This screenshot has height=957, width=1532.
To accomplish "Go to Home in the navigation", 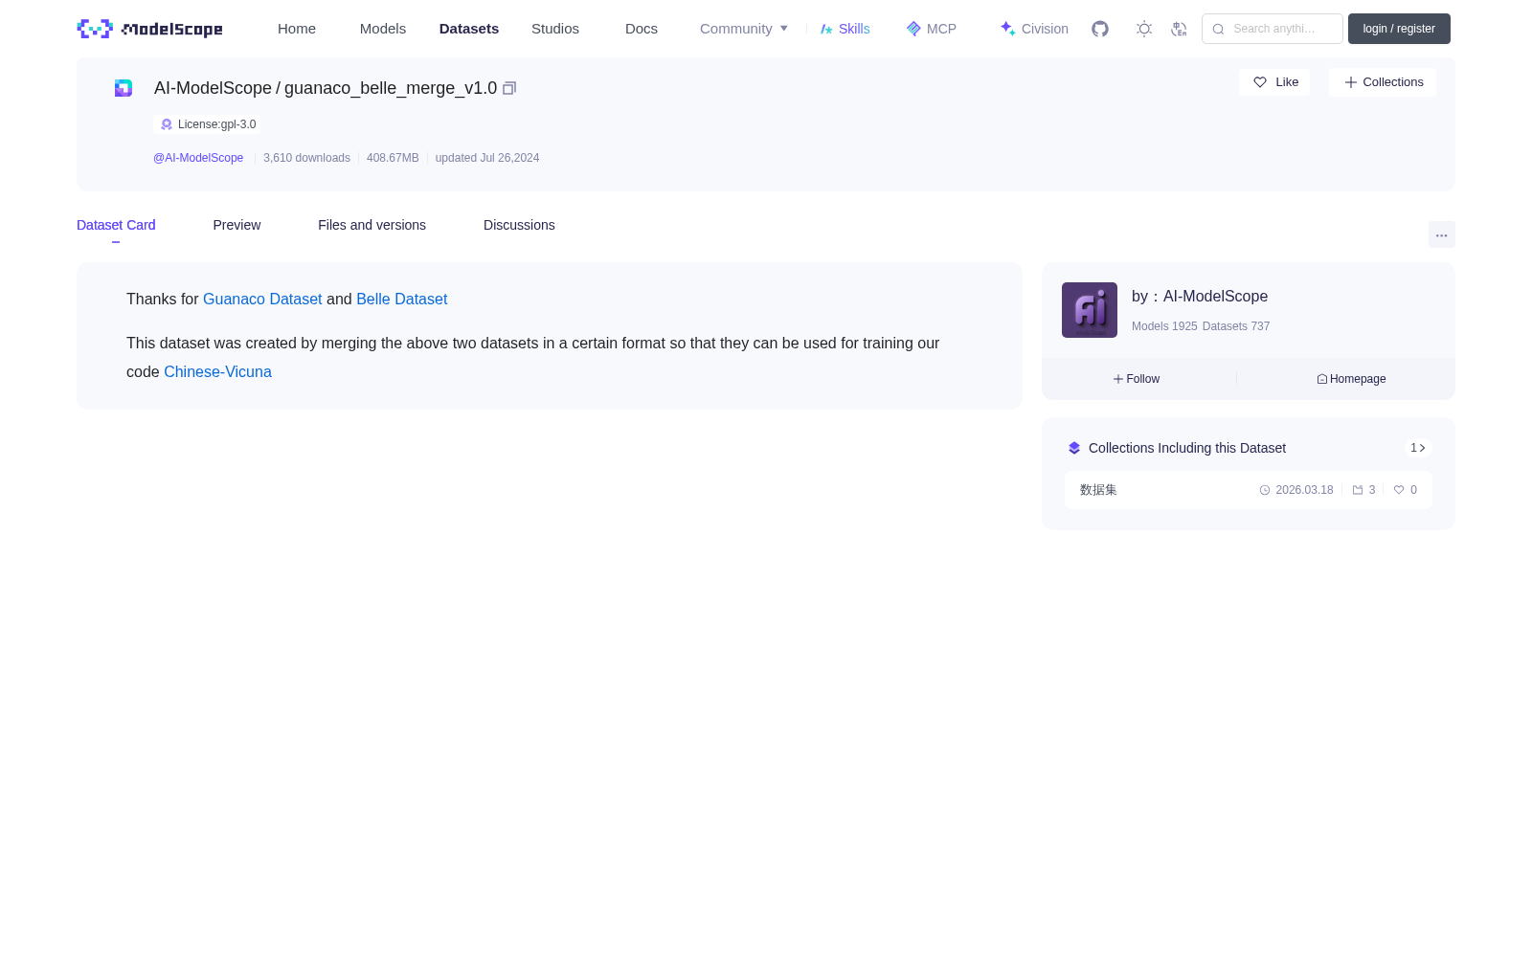I will [297, 29].
